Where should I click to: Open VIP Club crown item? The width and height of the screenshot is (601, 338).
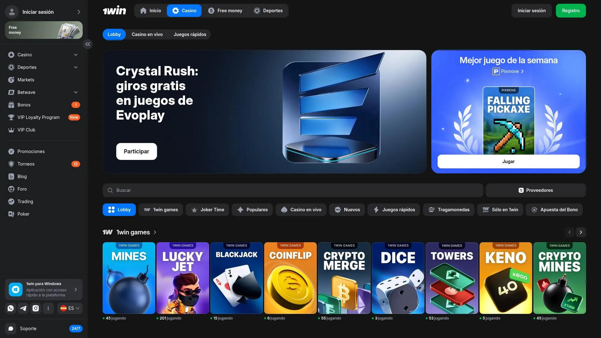44,130
